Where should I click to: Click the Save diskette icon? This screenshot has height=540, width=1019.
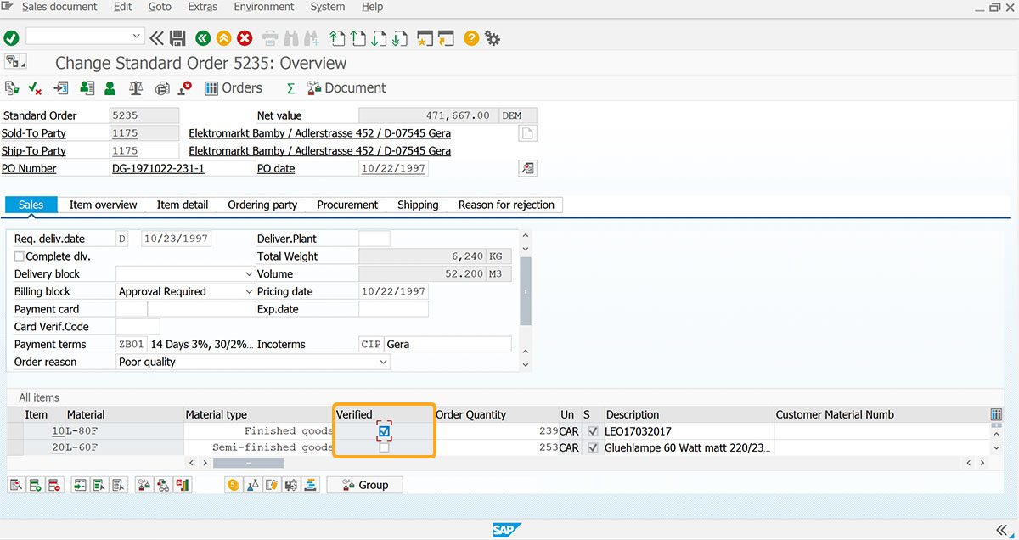[177, 37]
